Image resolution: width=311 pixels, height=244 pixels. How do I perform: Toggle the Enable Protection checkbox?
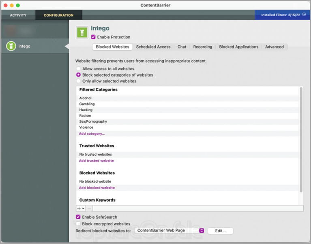point(93,37)
